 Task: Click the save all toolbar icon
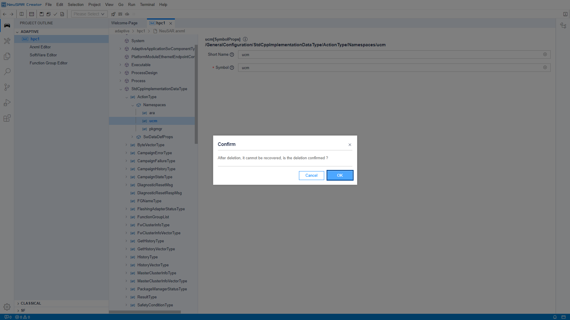click(48, 14)
